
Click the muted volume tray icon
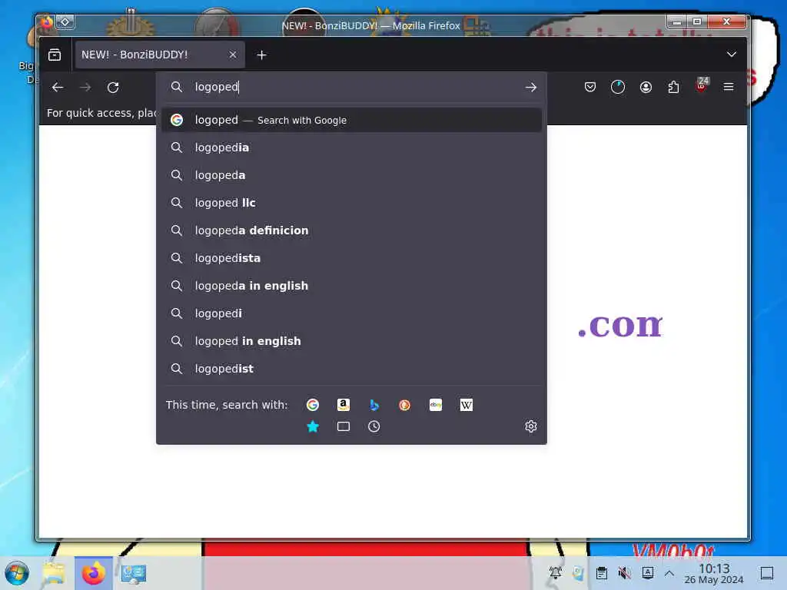point(624,572)
